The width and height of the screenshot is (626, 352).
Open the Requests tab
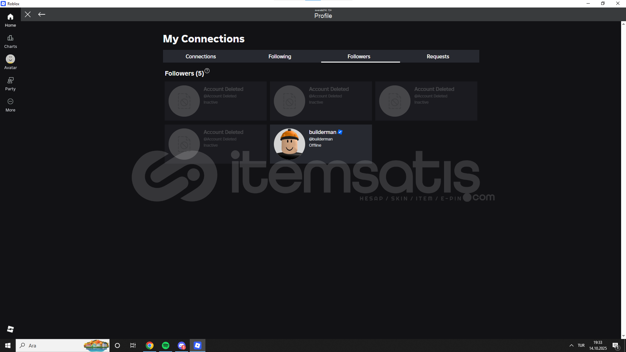pyautogui.click(x=438, y=56)
